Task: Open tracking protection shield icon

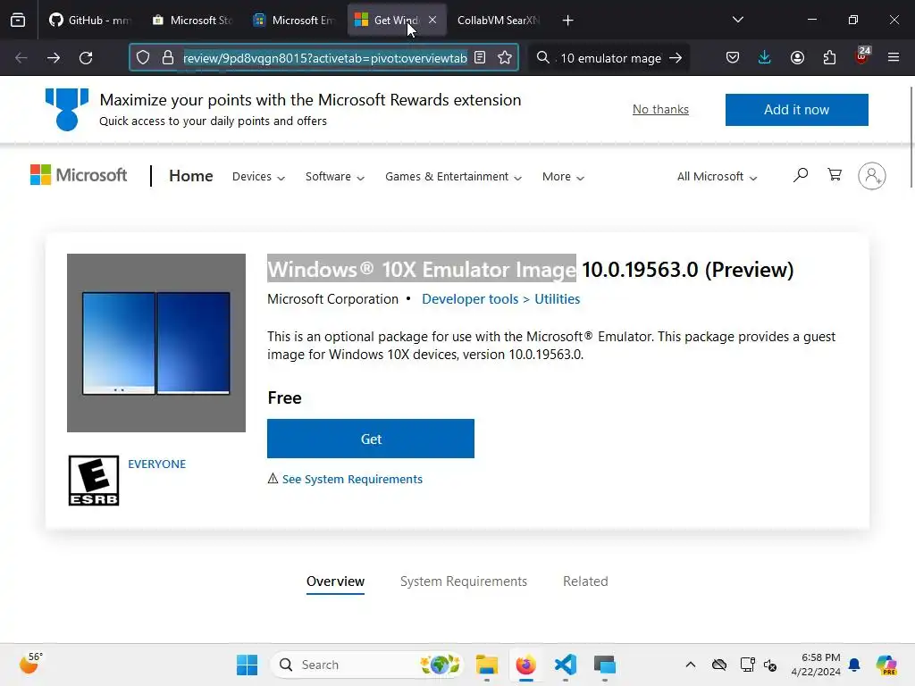Action: coord(143,58)
